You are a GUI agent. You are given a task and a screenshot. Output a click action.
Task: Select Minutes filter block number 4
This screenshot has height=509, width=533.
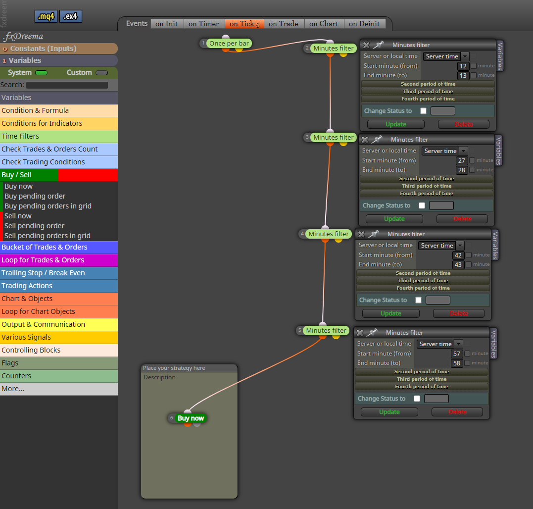pos(329,234)
